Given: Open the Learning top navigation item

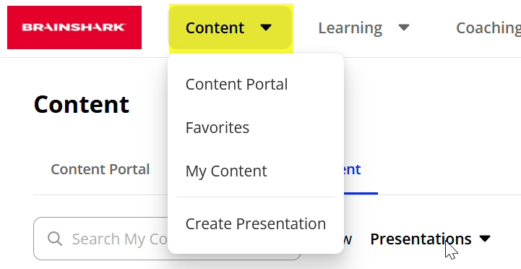Looking at the screenshot, I should click(x=350, y=28).
